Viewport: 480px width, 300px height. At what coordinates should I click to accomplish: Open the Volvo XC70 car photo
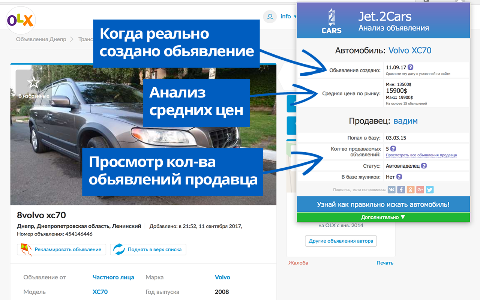click(143, 135)
